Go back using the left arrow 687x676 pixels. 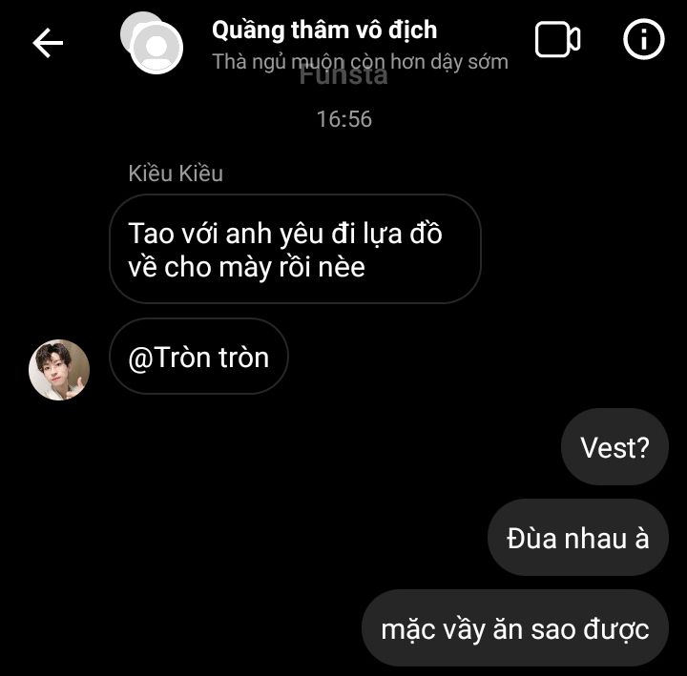coord(48,43)
